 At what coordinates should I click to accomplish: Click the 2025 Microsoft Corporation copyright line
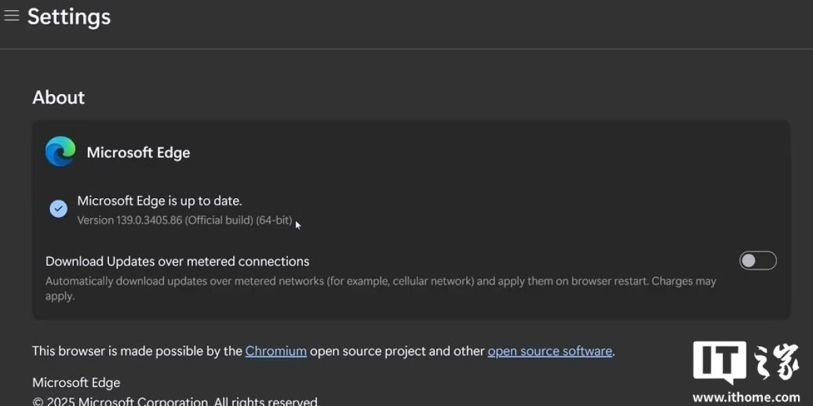coord(175,401)
